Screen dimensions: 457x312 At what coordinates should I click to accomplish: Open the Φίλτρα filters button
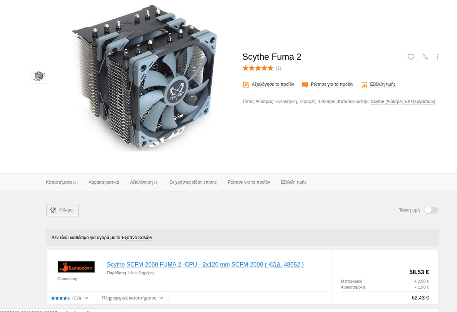pos(62,210)
